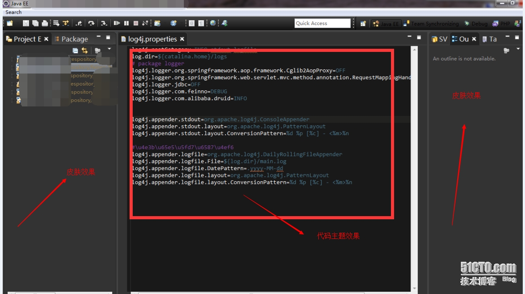Image resolution: width=525 pixels, height=294 pixels.
Task: Click 'An outline is not available.' text
Action: (464, 59)
